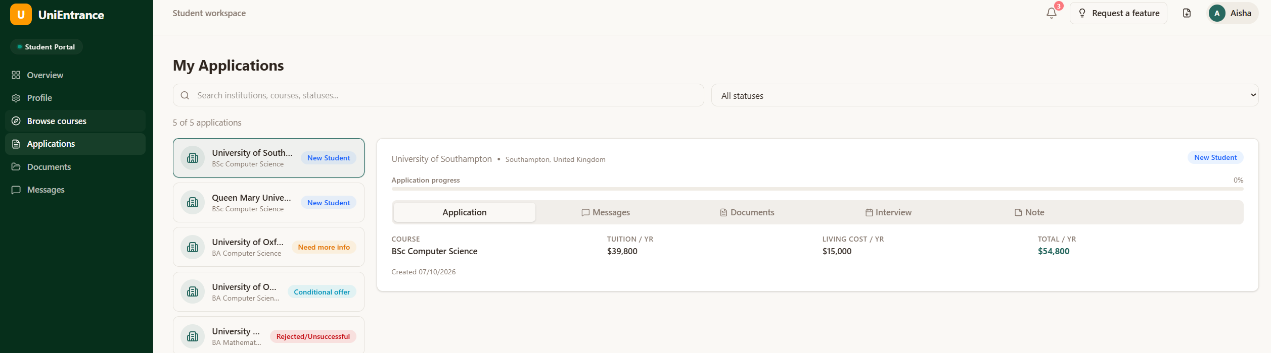Click Aisha's avatar circle
The image size is (1271, 353).
coord(1217,13)
